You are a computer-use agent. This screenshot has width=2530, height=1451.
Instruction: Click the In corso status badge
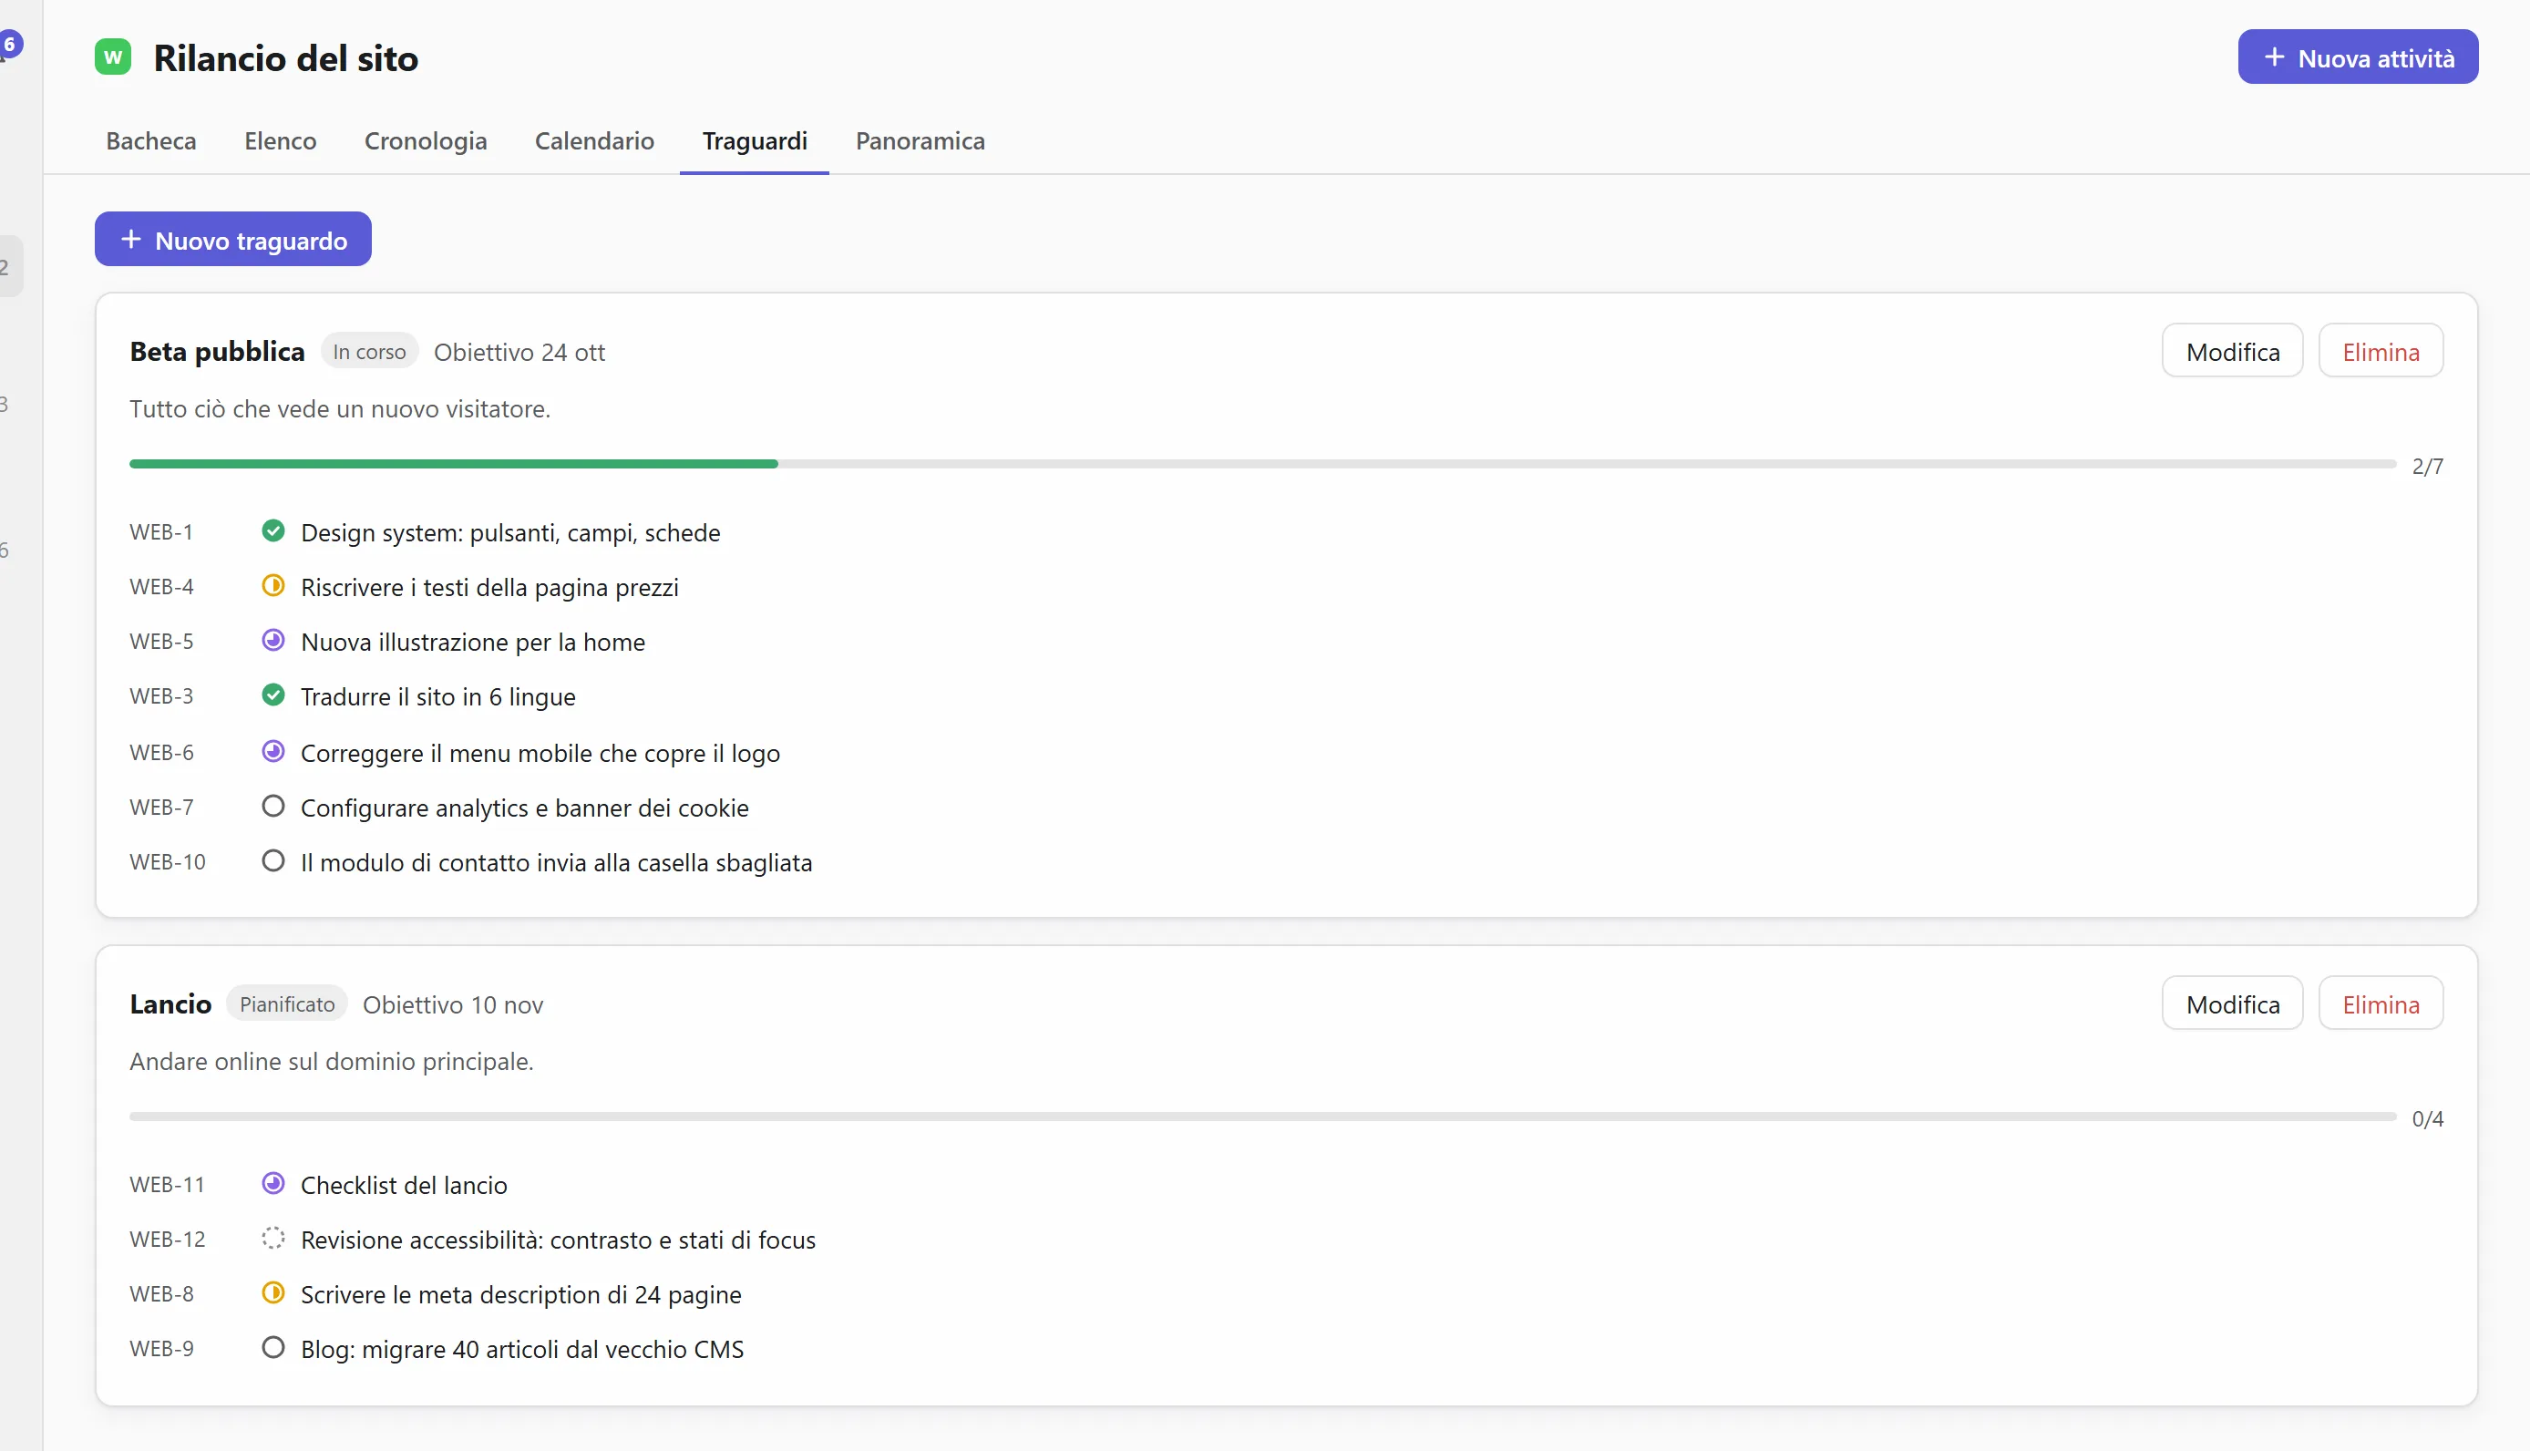pos(370,352)
